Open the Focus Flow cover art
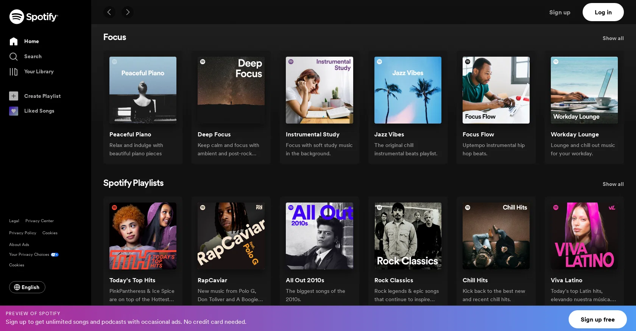This screenshot has height=331, width=636. click(x=496, y=90)
